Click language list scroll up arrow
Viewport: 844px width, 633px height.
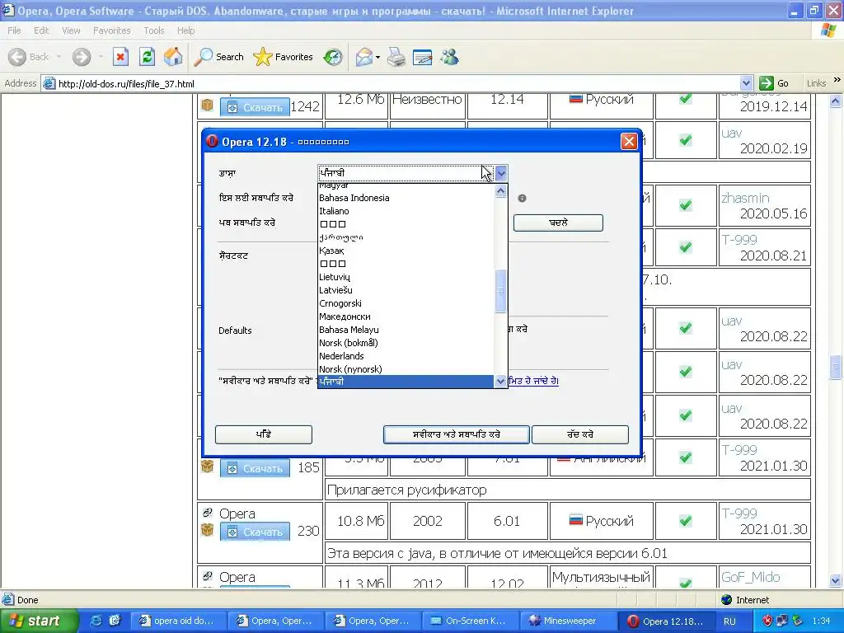500,191
